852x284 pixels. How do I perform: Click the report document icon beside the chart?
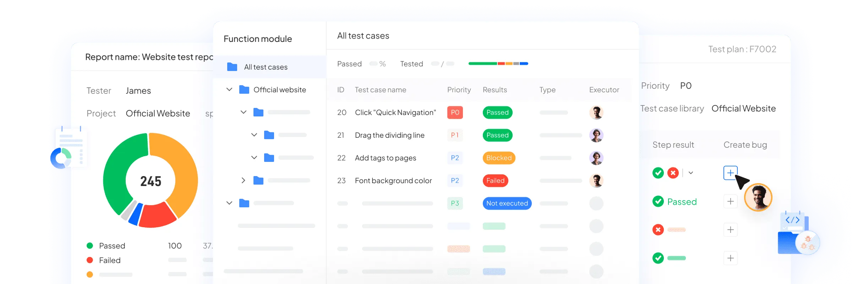69,147
